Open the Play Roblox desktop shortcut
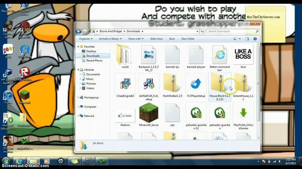 coord(25,74)
